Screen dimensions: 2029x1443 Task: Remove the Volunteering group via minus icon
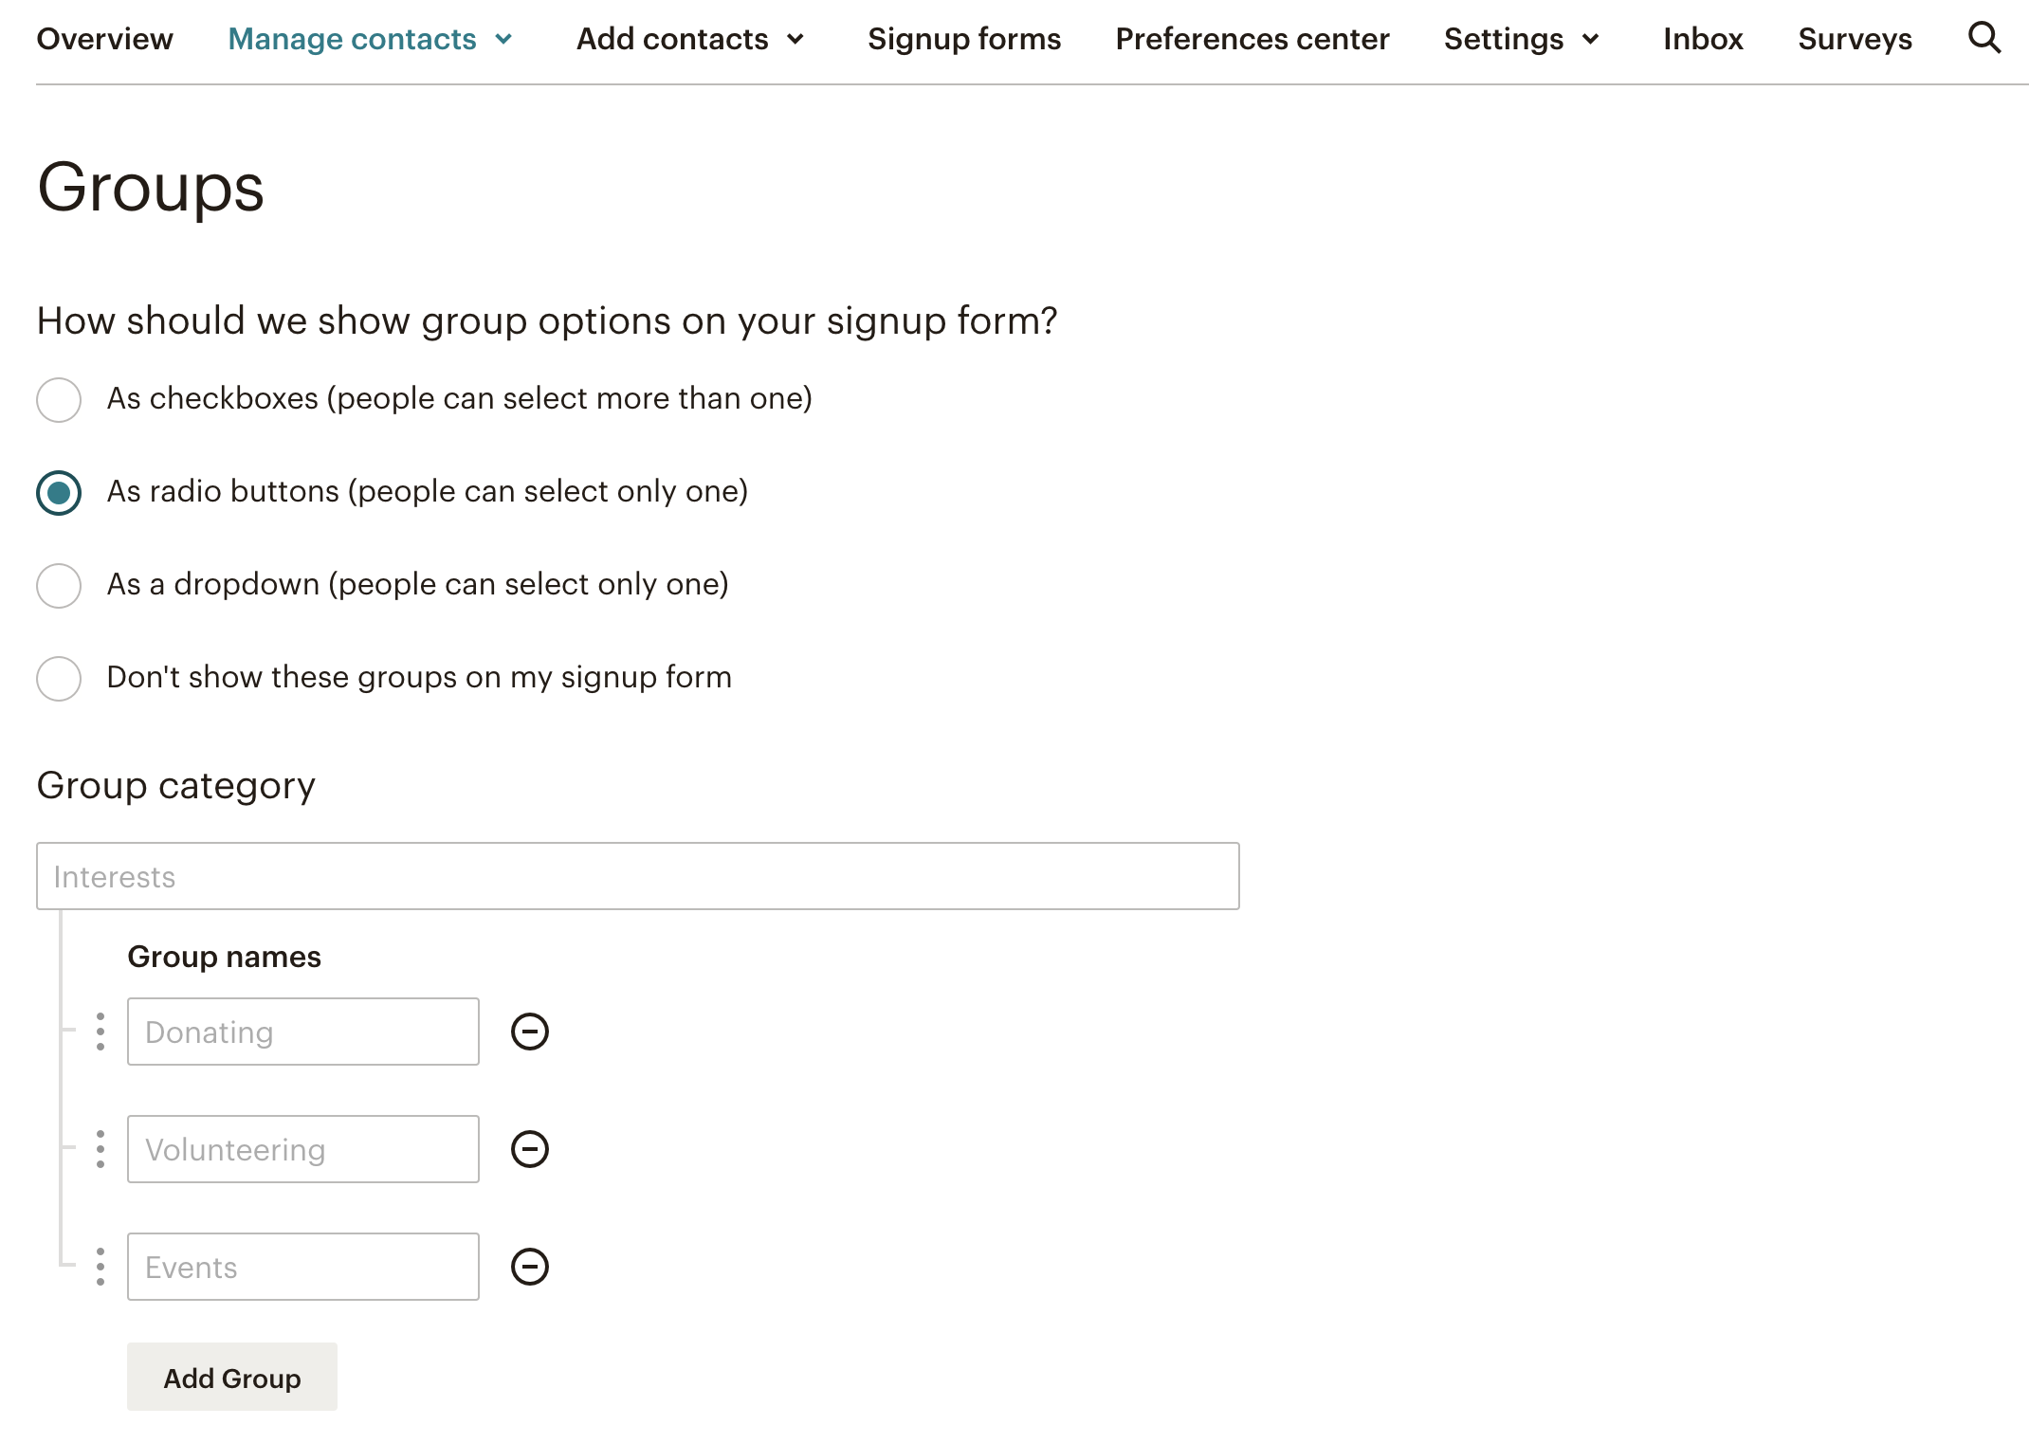(530, 1149)
